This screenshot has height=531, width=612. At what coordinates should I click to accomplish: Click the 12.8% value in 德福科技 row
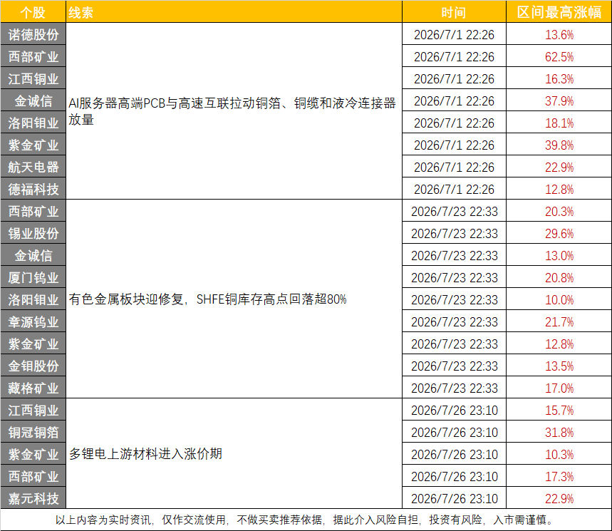coord(559,190)
